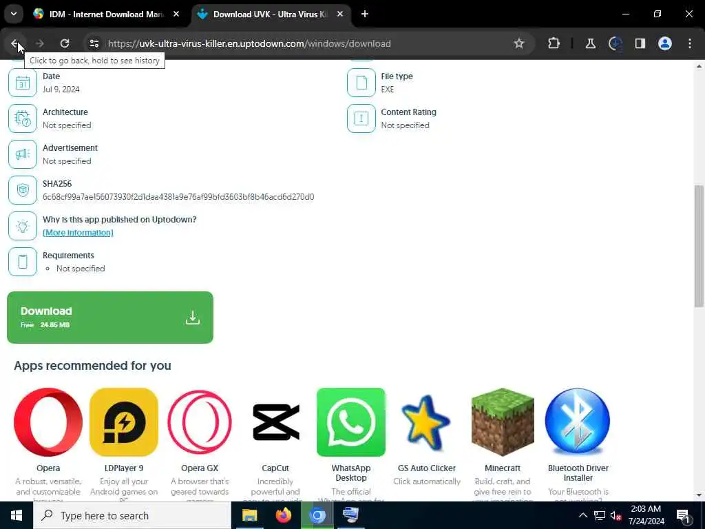Click the Type here to search box

(131, 515)
